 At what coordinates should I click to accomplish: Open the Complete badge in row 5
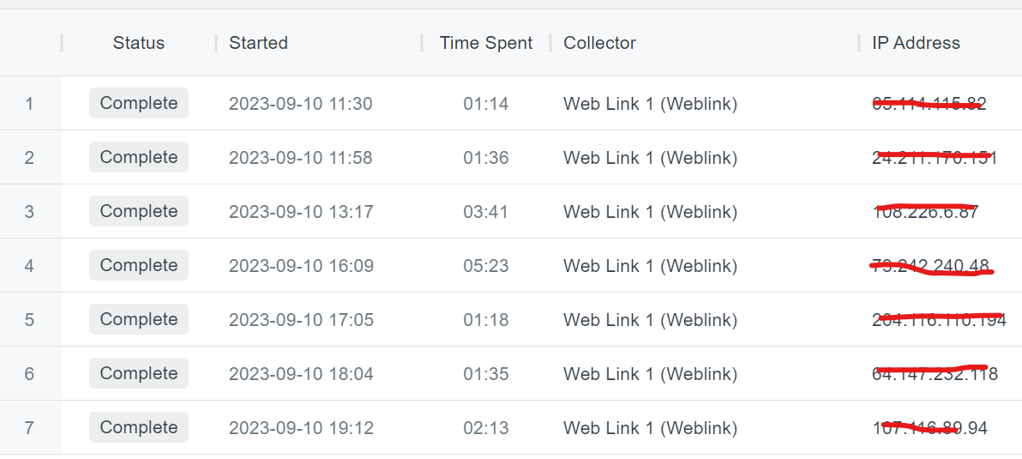(x=138, y=319)
